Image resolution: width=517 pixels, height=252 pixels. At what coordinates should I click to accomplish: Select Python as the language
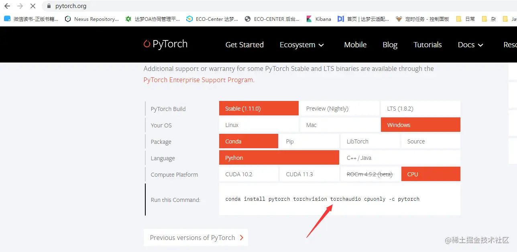279,157
